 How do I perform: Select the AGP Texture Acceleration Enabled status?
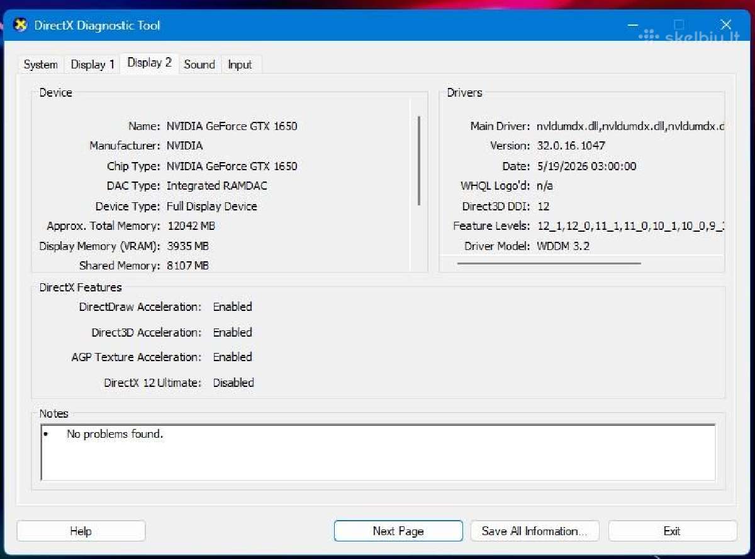(233, 357)
